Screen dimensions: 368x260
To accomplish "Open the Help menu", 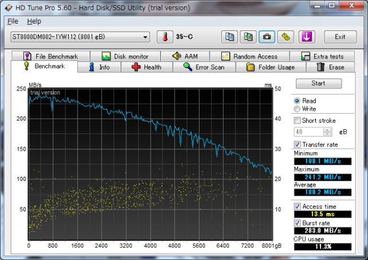I will 34,21.
